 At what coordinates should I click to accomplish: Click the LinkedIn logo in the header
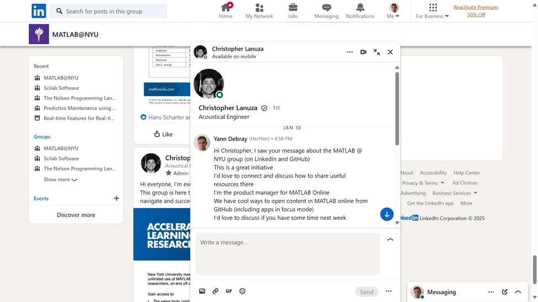point(39,11)
